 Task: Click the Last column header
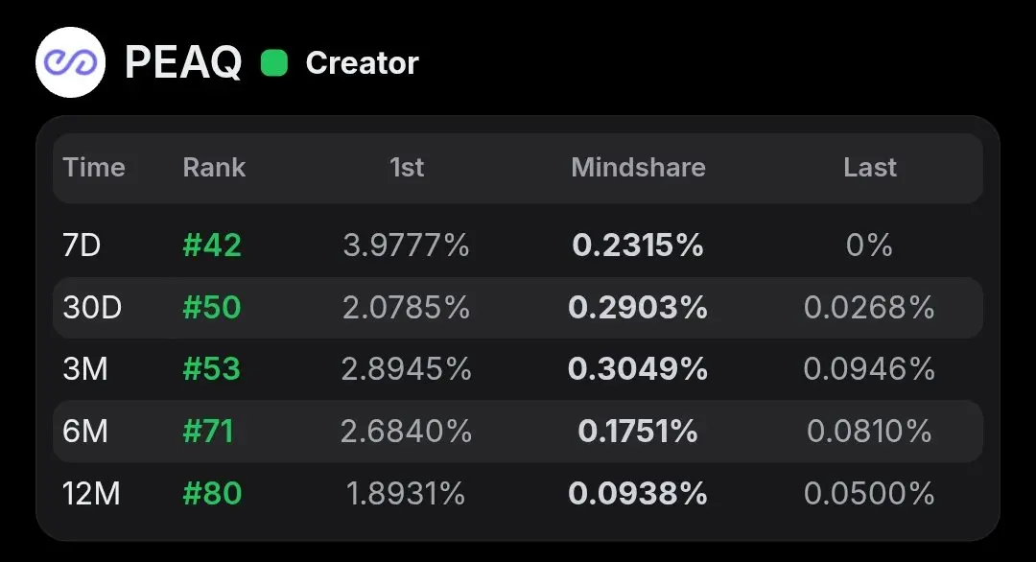[x=869, y=168]
